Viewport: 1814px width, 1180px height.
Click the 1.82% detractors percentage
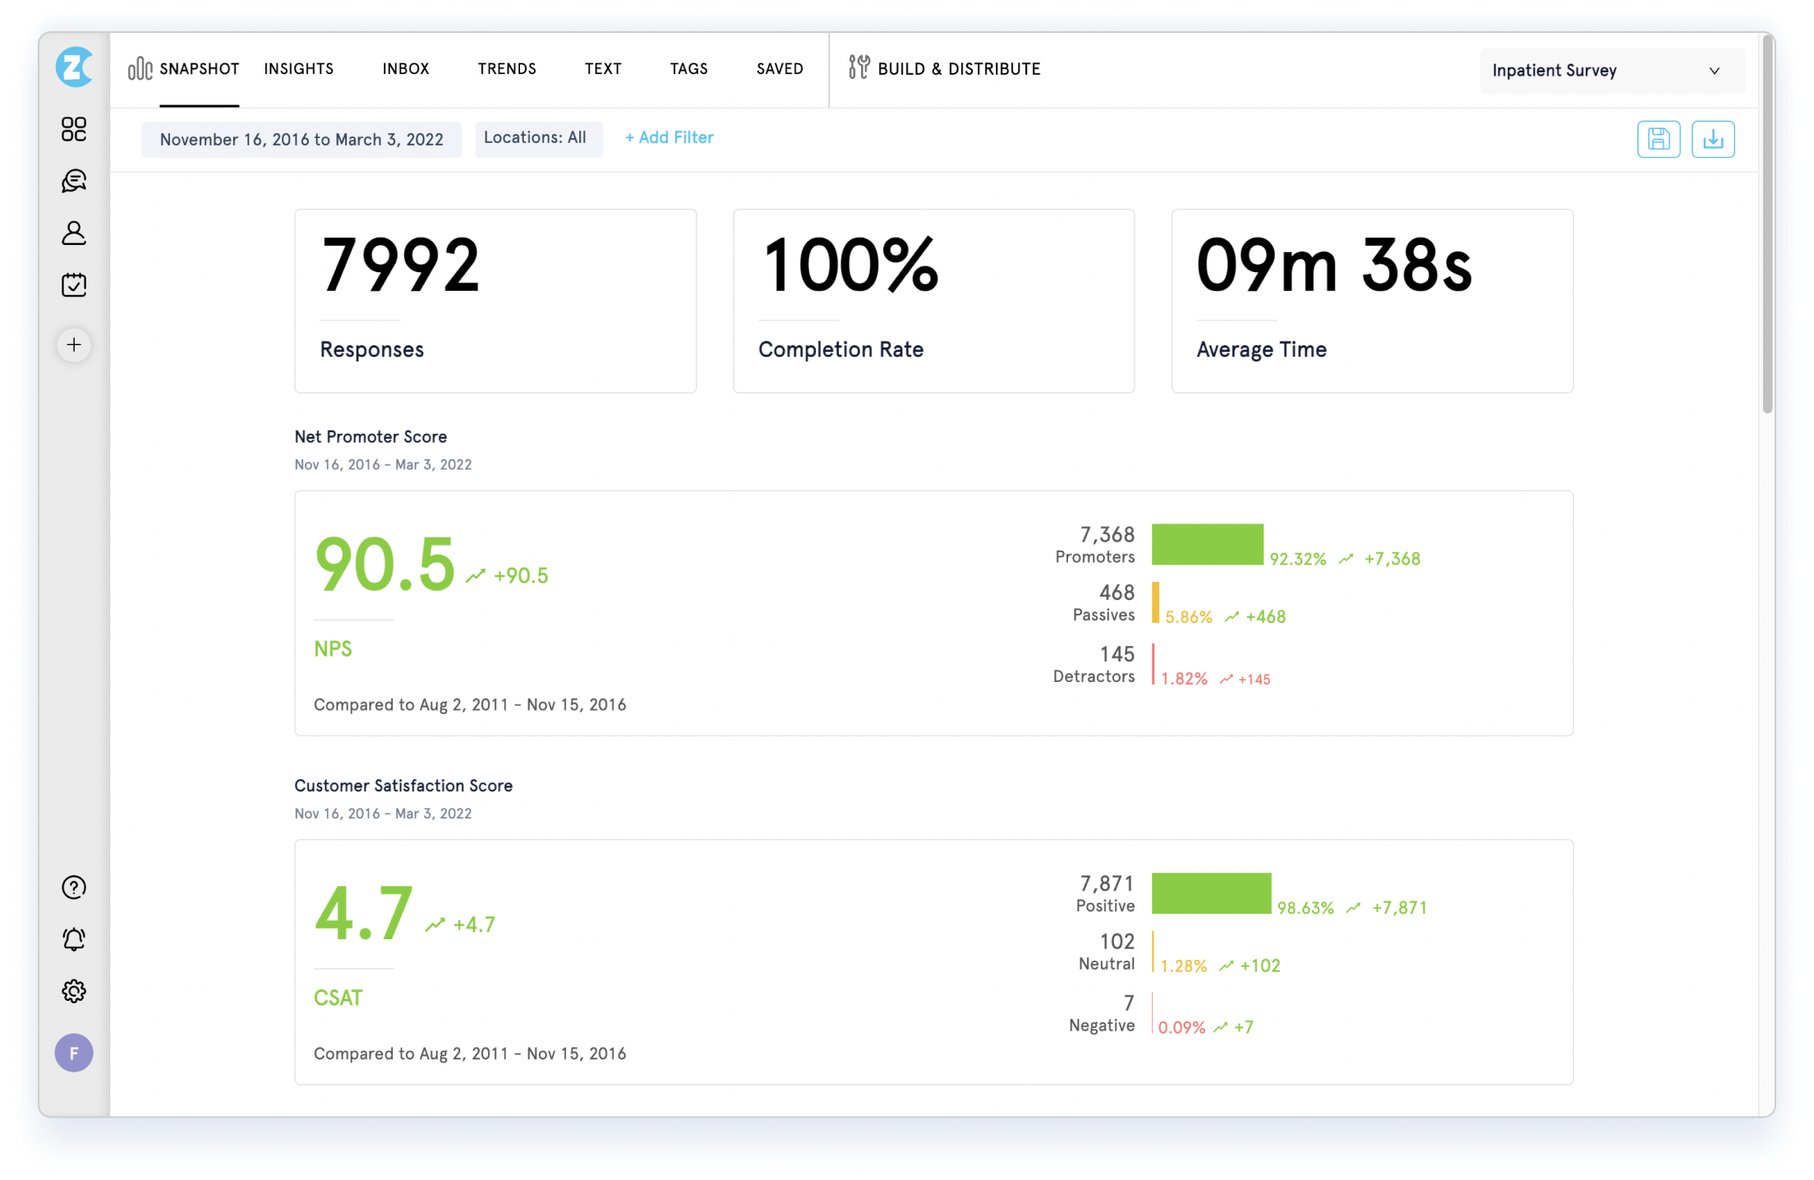pos(1184,679)
